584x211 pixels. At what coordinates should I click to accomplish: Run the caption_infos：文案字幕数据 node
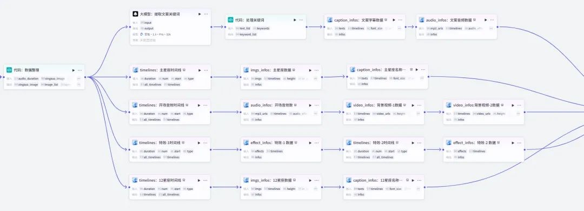tap(394, 20)
